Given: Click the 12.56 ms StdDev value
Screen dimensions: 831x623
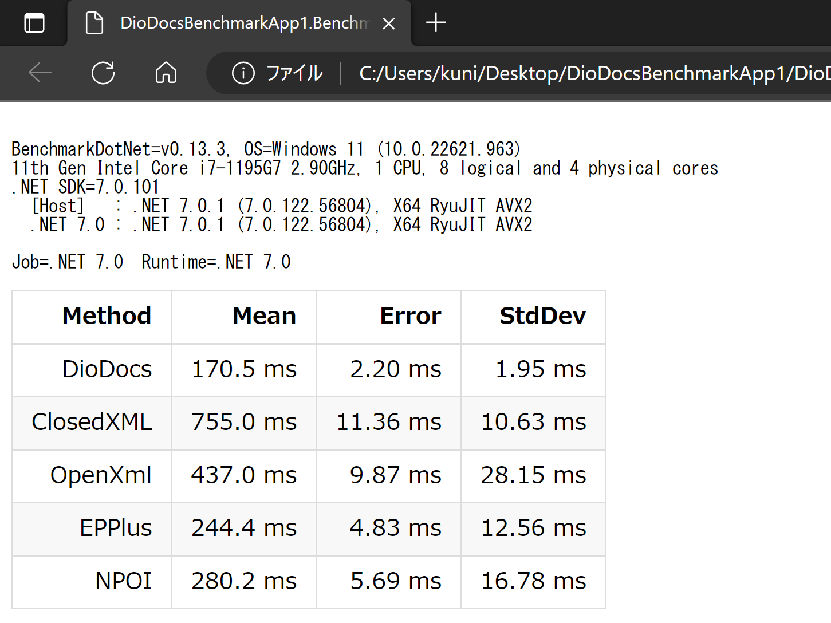Looking at the screenshot, I should click(x=534, y=528).
